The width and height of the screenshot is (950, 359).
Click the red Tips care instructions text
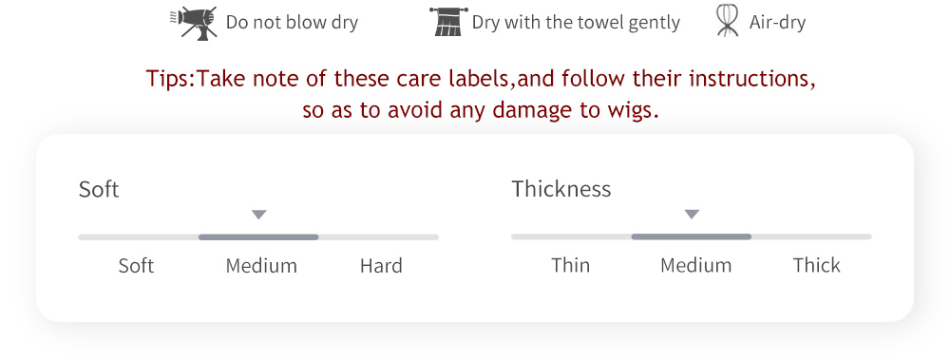[x=481, y=94]
